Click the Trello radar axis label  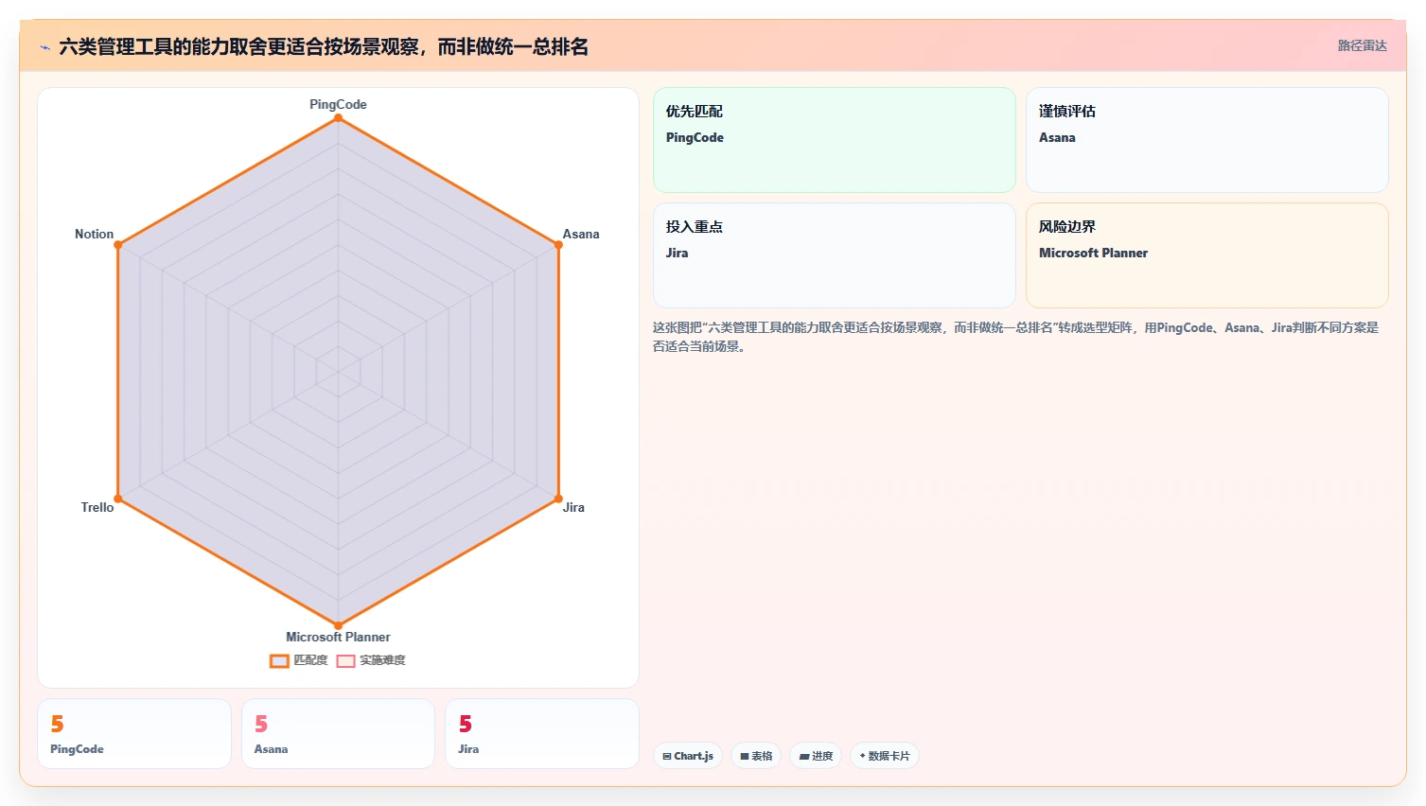tap(97, 507)
